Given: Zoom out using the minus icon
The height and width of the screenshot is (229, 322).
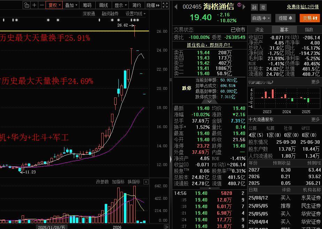Looking at the screenshot, I should [41, 6].
